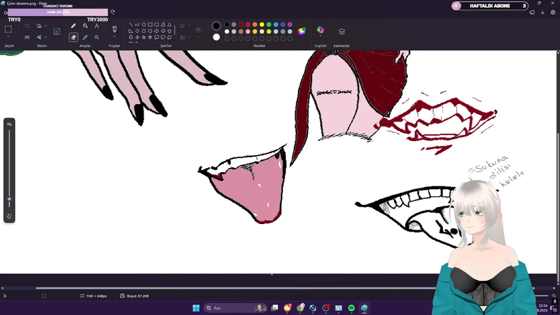Choose the rectangular selection tool
The width and height of the screenshot is (560, 315).
pyautogui.click(x=8, y=29)
